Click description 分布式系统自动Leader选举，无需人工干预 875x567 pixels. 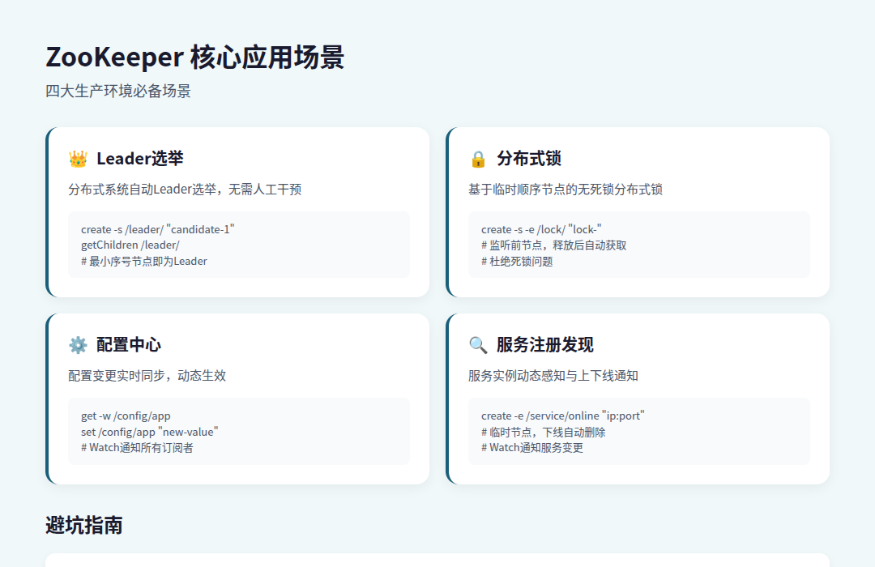[x=185, y=190]
